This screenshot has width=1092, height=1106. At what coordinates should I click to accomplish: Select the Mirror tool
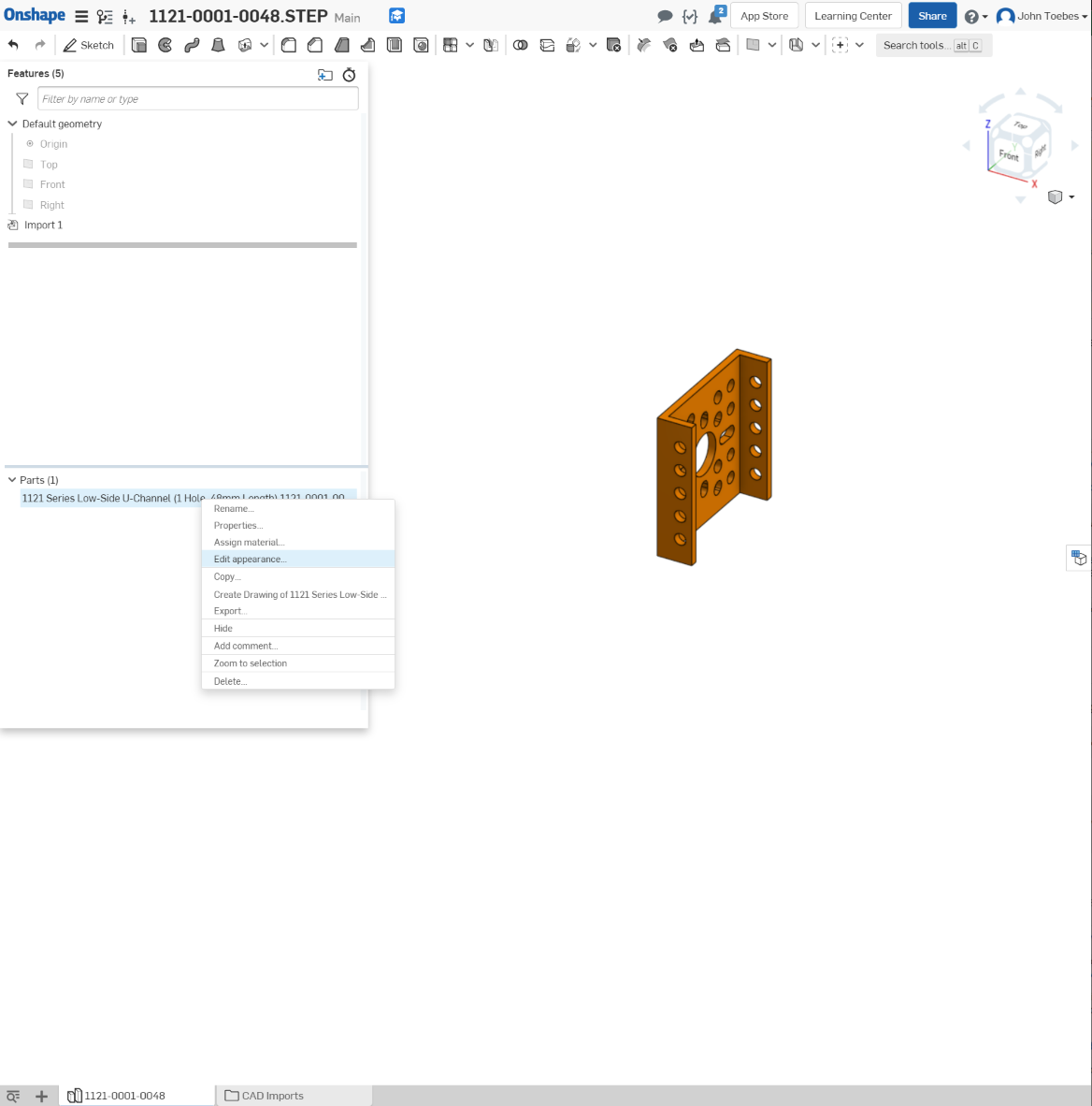[x=491, y=45]
